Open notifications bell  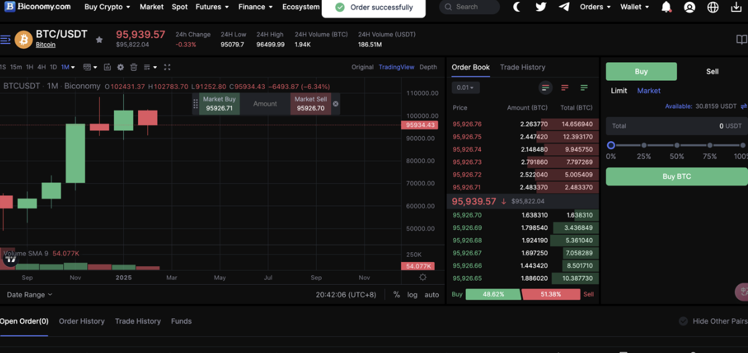click(666, 7)
